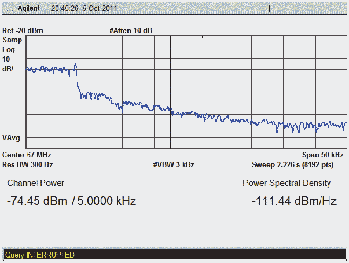Click the timestamp 20:45:26 5 Oct 2011

coord(84,9)
